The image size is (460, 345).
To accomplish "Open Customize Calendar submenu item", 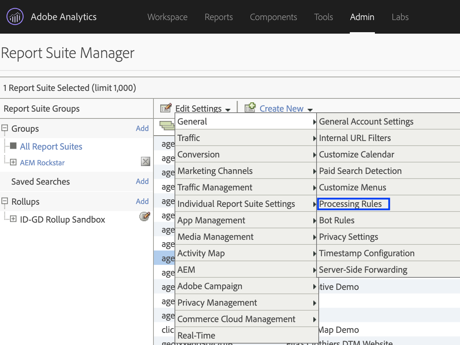I will [388, 154].
